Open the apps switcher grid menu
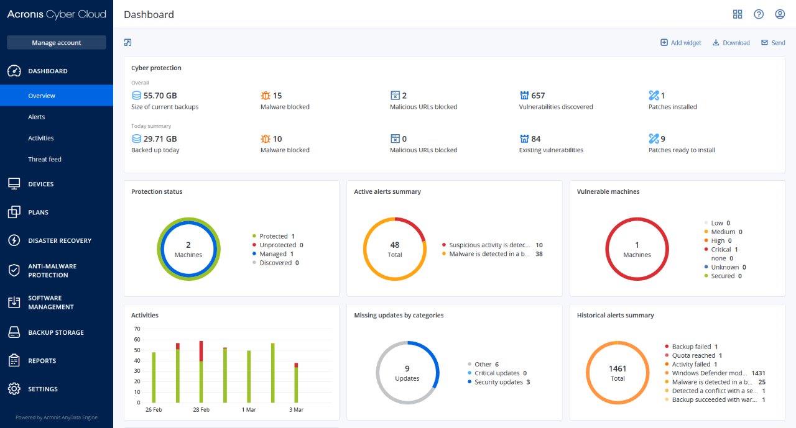Screen dimensions: 796x428 tap(738, 14)
